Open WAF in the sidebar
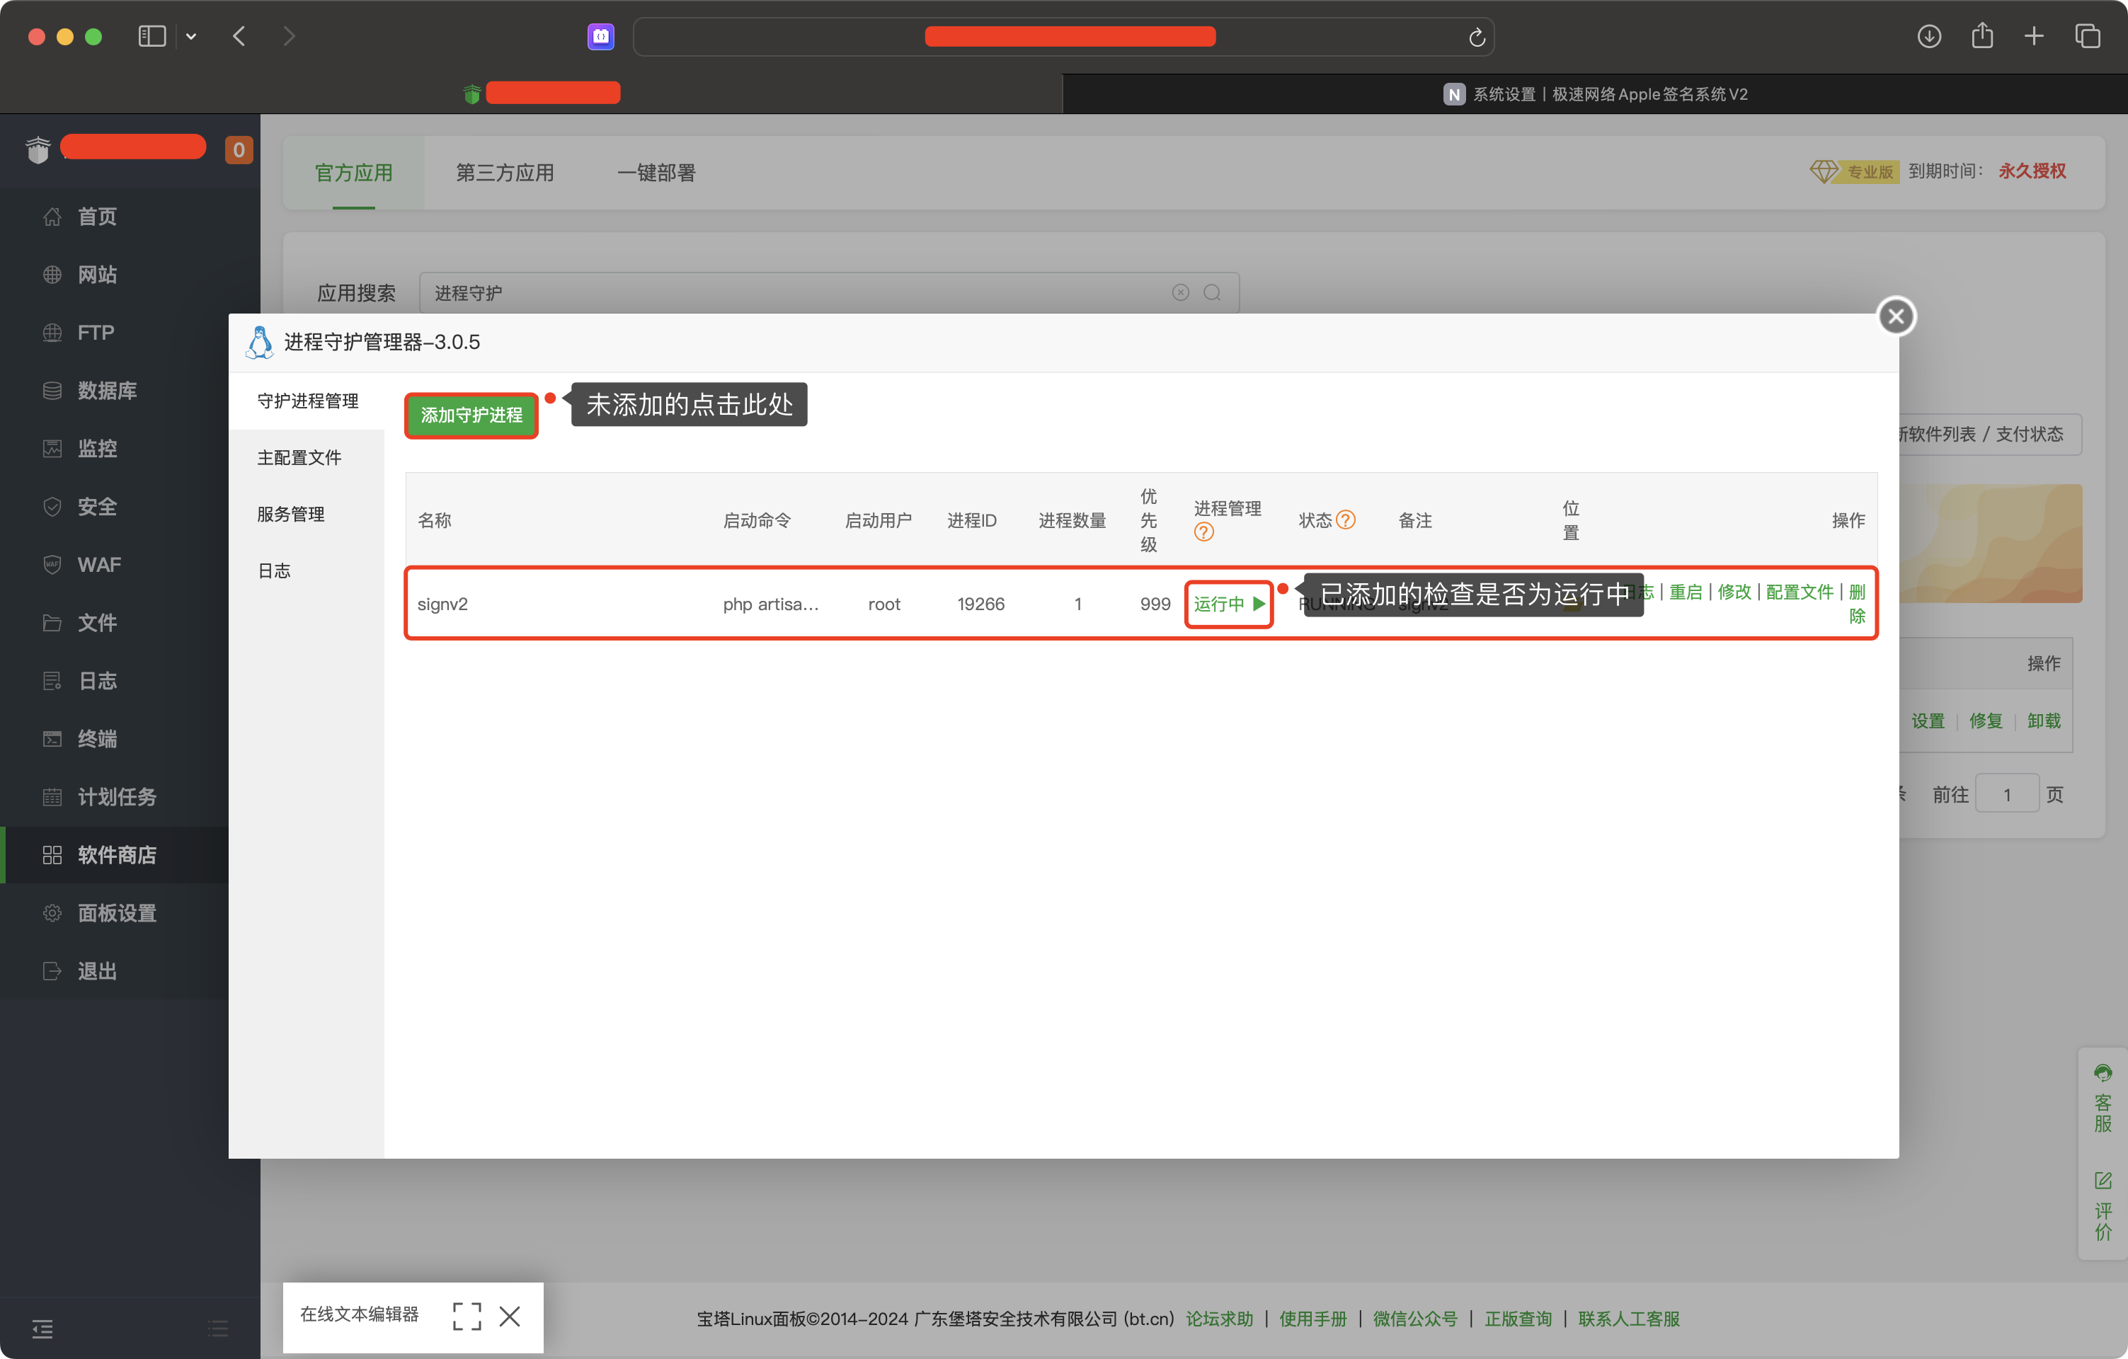 point(99,565)
